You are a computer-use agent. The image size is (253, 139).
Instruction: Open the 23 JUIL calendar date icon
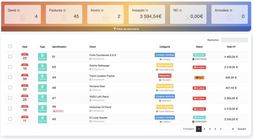25,57
